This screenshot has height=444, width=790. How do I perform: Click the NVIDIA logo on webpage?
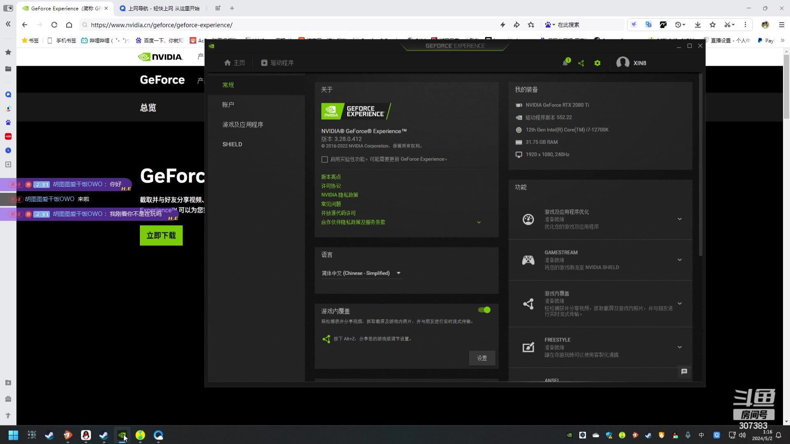tap(160, 57)
